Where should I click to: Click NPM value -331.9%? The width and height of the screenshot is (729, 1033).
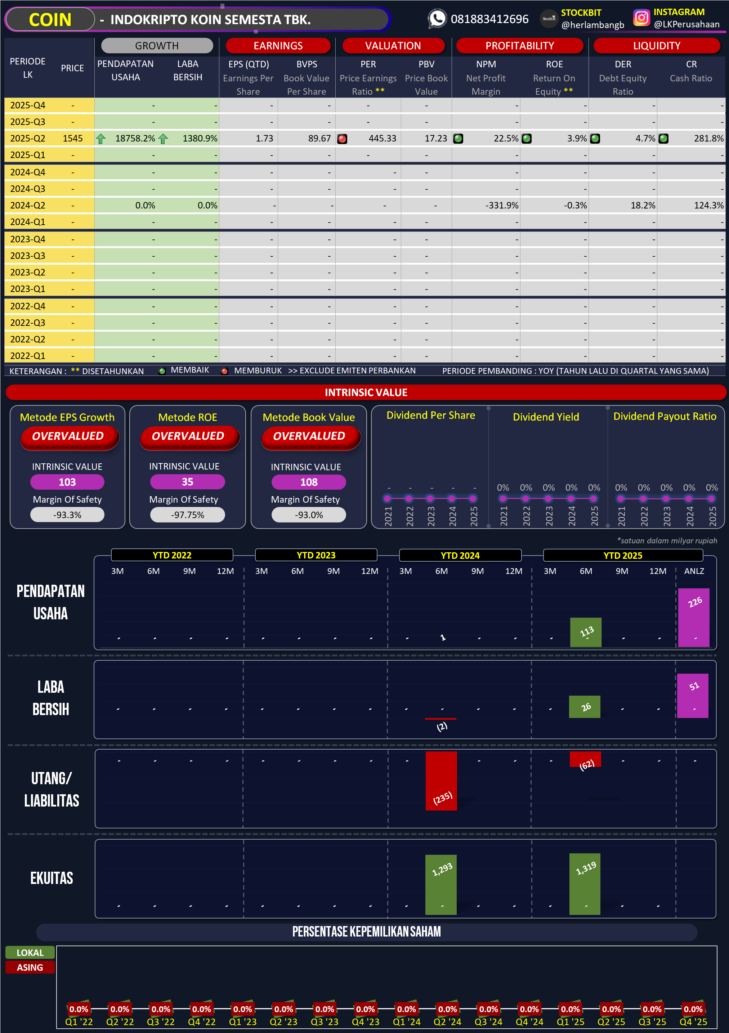(502, 206)
